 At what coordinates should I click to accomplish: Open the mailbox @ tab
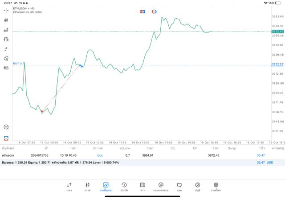[x=161, y=187]
